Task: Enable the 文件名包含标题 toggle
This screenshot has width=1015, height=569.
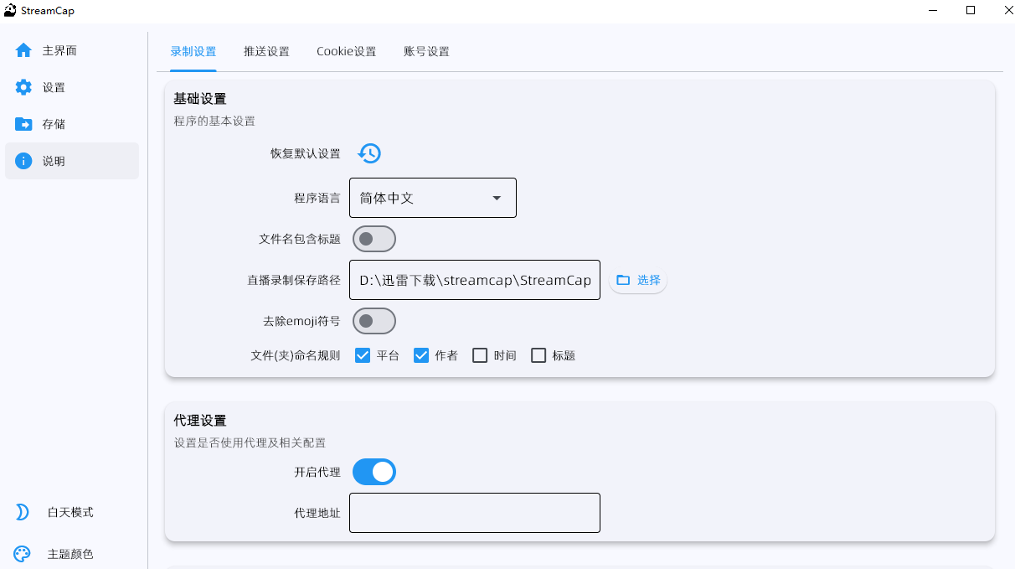Action: [374, 239]
